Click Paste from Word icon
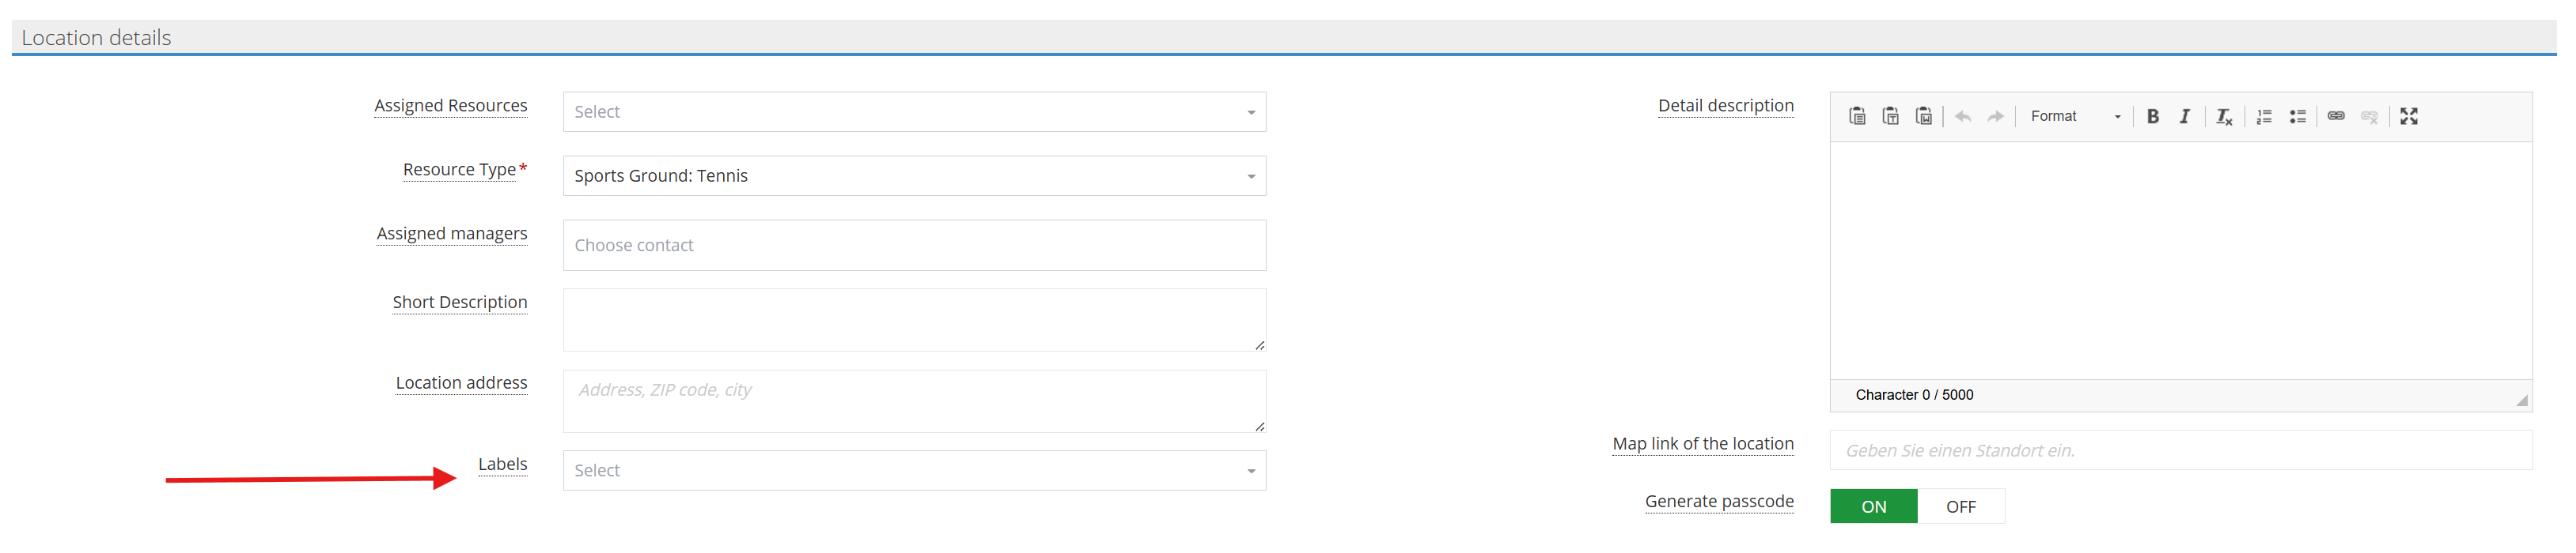 point(1923,117)
